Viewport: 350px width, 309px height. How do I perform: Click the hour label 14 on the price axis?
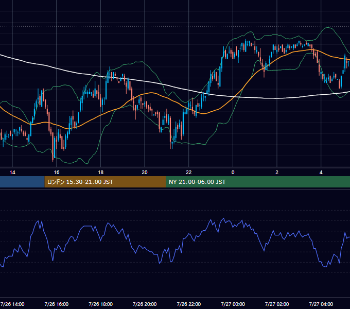(x=12, y=173)
